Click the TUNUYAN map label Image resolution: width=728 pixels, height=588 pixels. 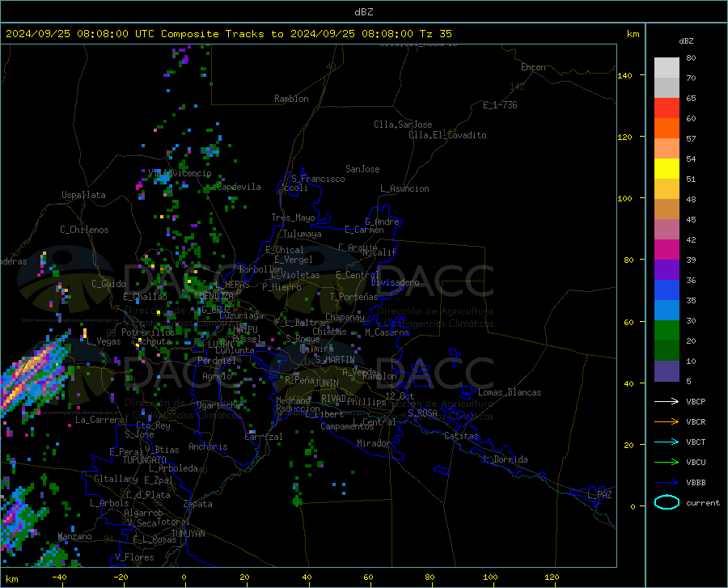188,534
